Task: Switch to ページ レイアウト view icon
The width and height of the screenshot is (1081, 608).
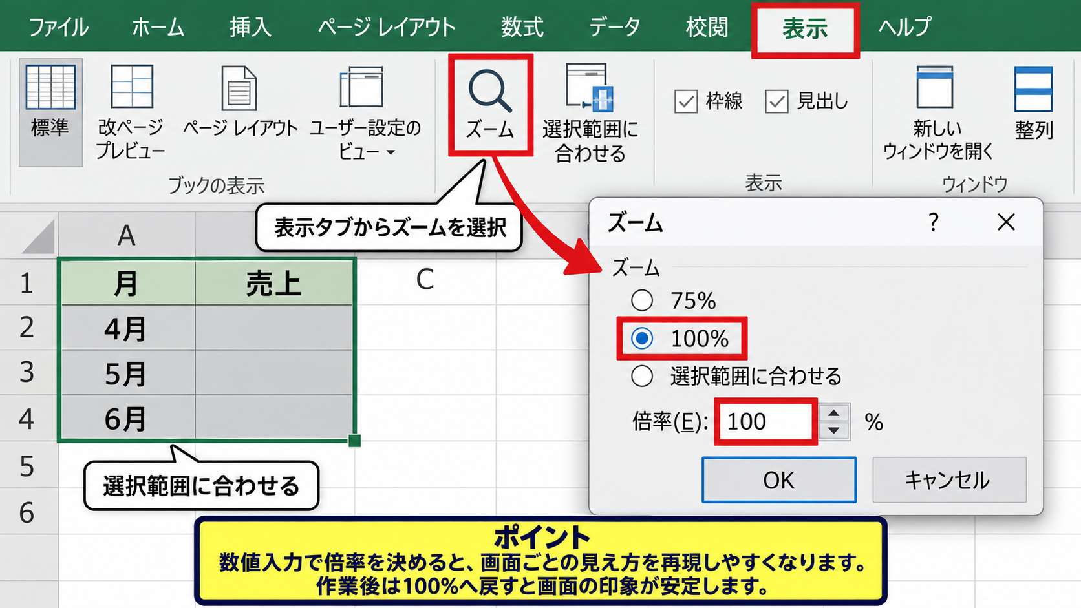Action: [239, 88]
